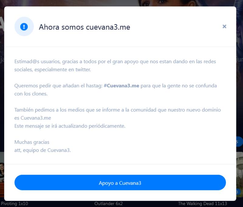Click the domain text es Cuevana3.me
243x207 pixels.
coord(33,118)
